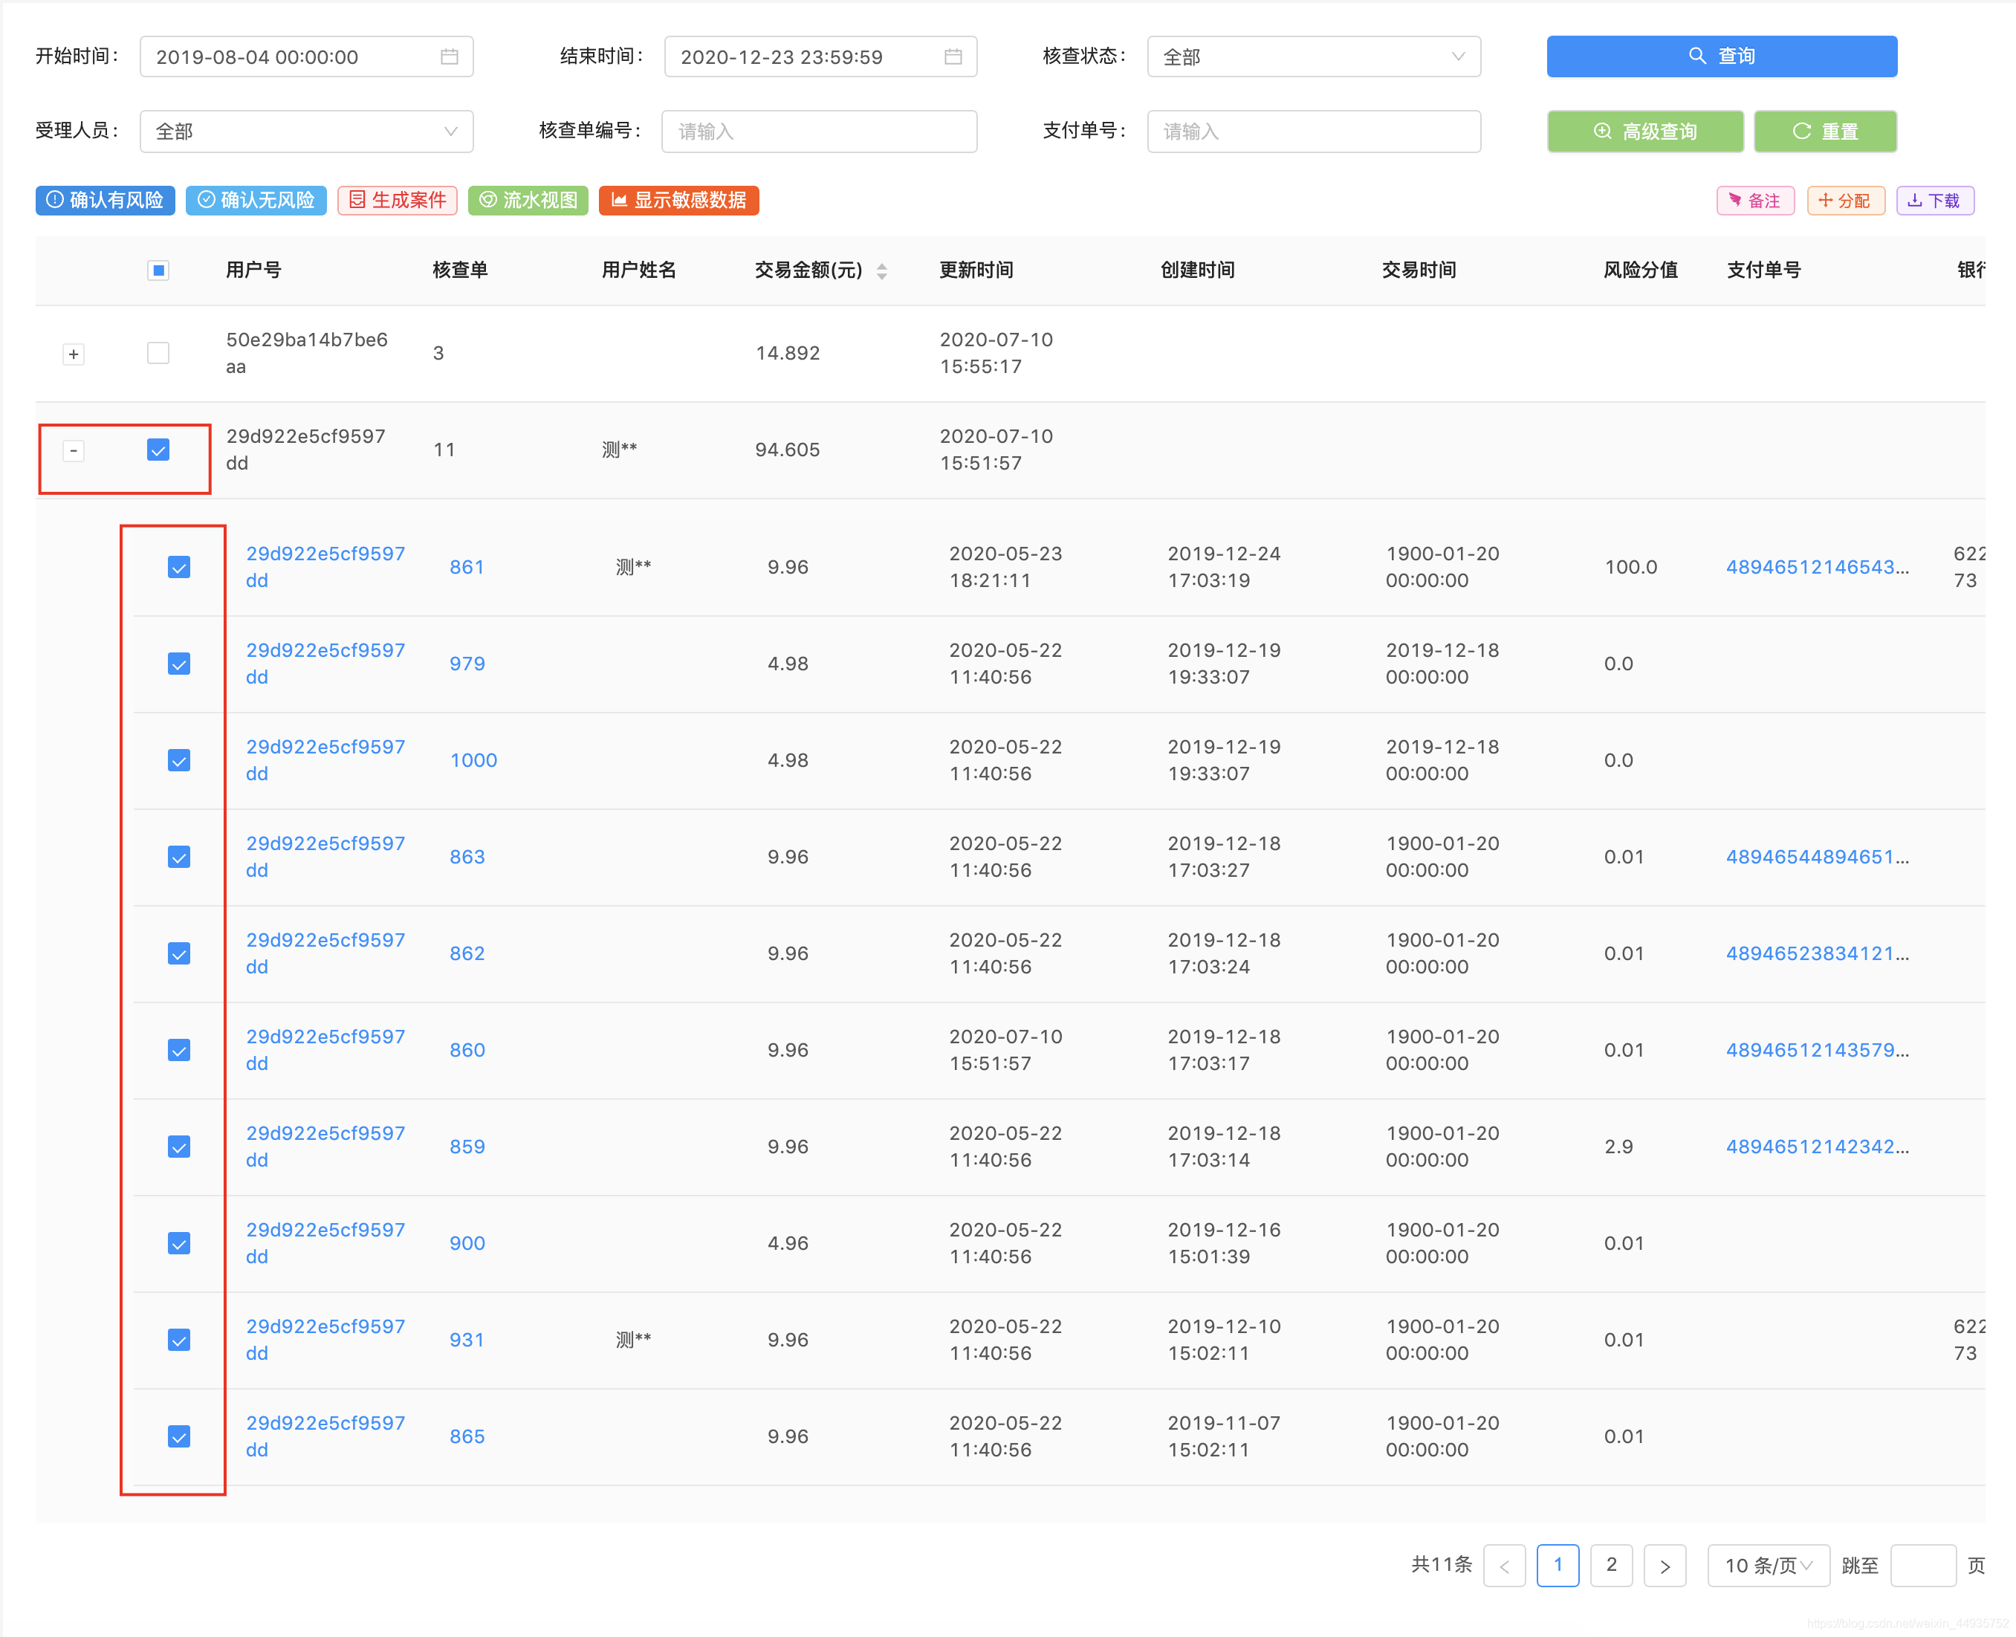Click the 查询 search button
Viewport: 2016px width, 1637px height.
pyautogui.click(x=1721, y=56)
